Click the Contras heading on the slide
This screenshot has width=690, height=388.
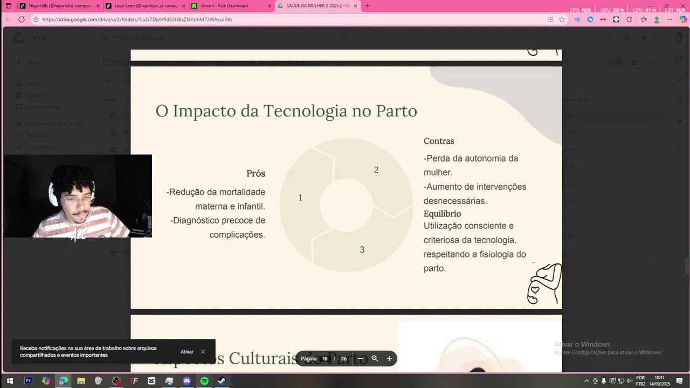tap(439, 141)
